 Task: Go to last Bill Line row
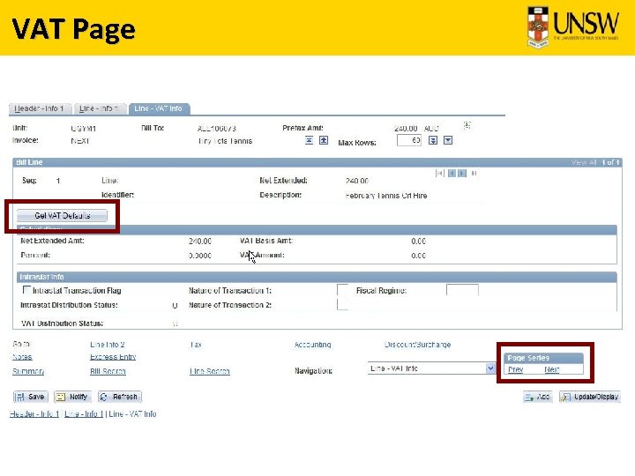pos(474,174)
